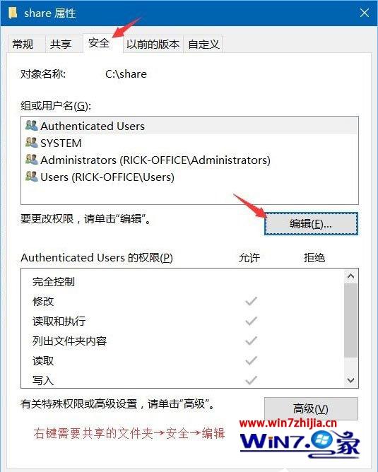
Task: Open advanced settings with 高级(V)
Action: 311,408
